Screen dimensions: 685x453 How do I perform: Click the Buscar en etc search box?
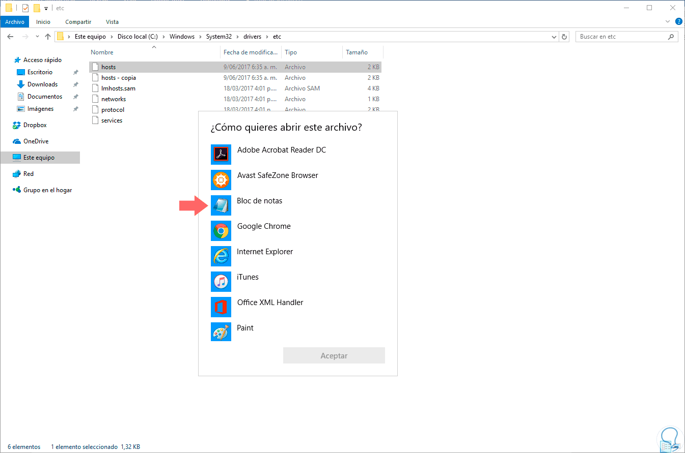[627, 37]
